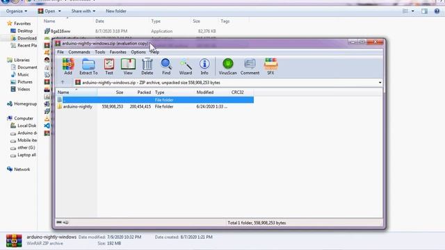Click the Add toolbar icon in WinRAR
This screenshot has height=250, width=445.
point(68,67)
